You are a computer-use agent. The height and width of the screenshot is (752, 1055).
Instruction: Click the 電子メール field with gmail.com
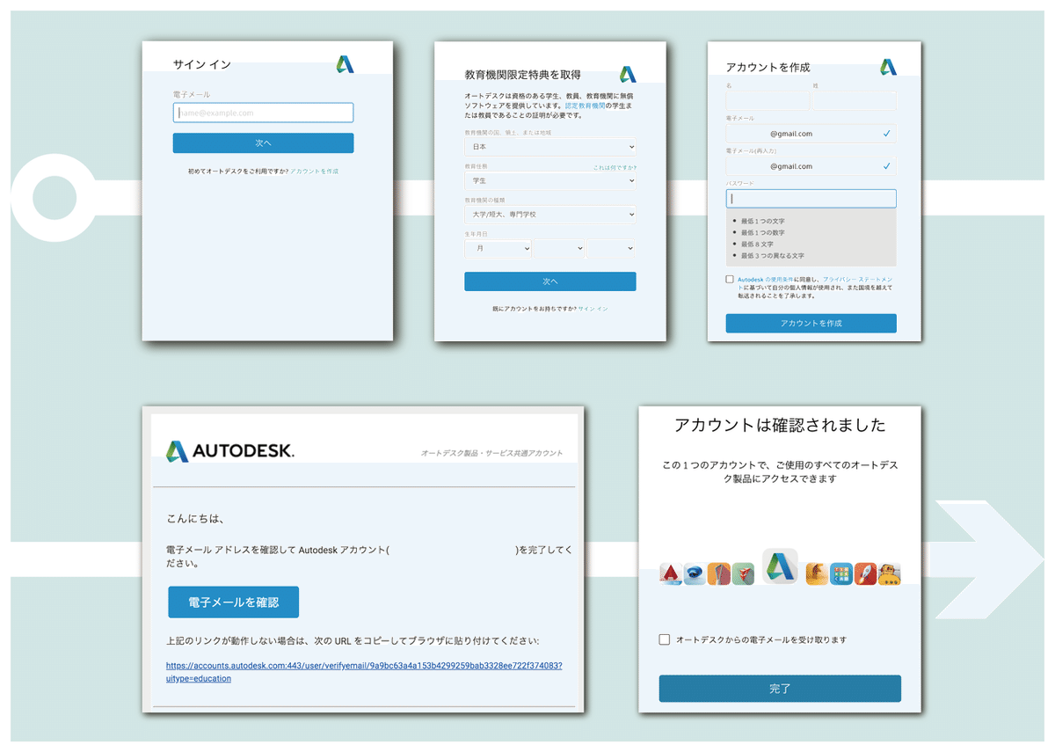[x=811, y=134]
